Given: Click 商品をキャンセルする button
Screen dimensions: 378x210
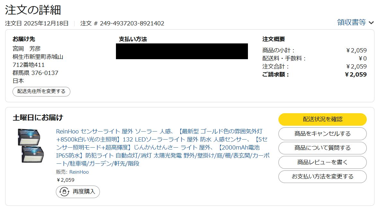Looking at the screenshot, I should point(322,134).
